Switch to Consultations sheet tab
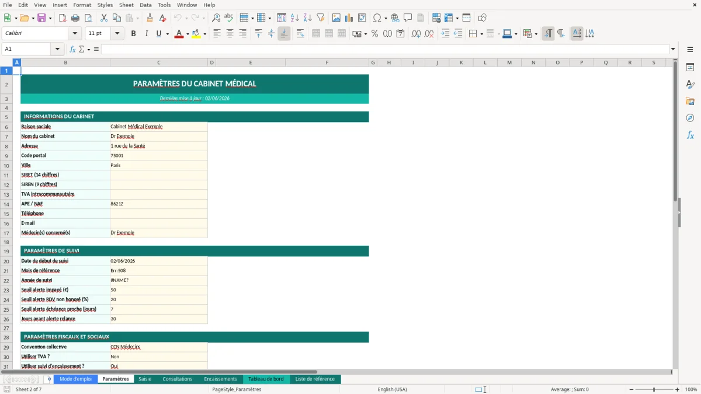Viewport: 701px width, 394px height. pyautogui.click(x=177, y=379)
